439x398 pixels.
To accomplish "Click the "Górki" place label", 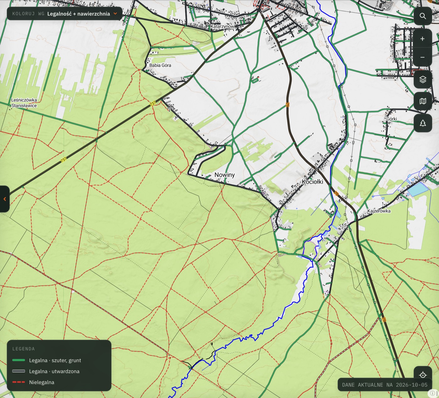I will [x=392, y=119].
